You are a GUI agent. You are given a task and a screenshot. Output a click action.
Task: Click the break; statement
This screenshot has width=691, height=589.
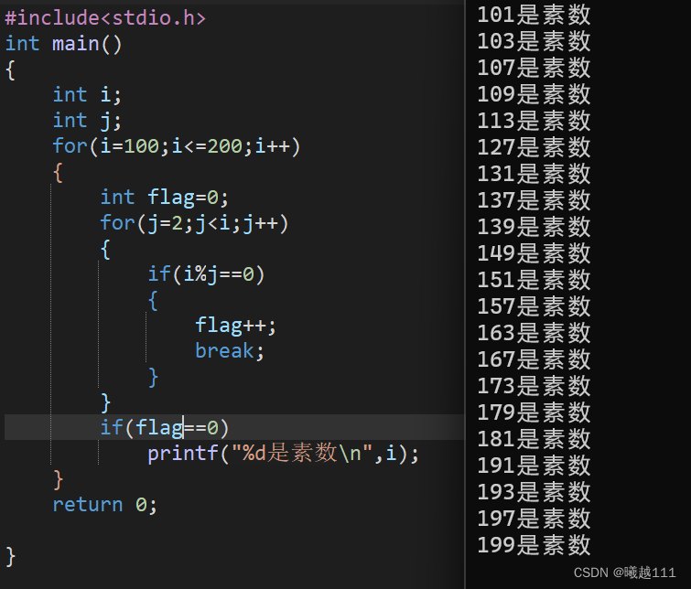click(x=230, y=351)
